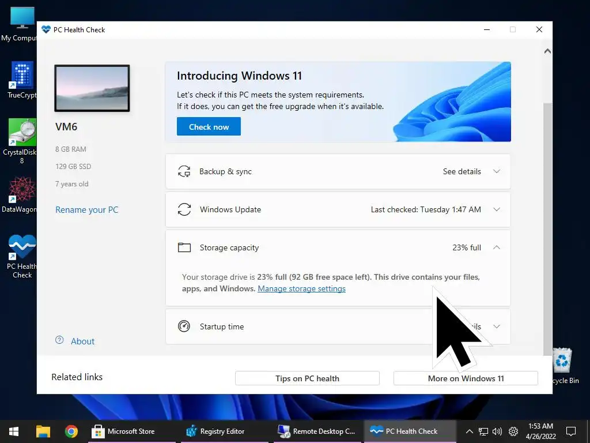The width and height of the screenshot is (590, 443).
Task: Click the About question mark icon
Action: tap(59, 340)
